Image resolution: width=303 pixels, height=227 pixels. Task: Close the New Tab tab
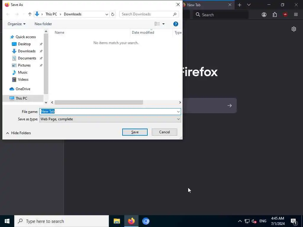click(x=230, y=5)
